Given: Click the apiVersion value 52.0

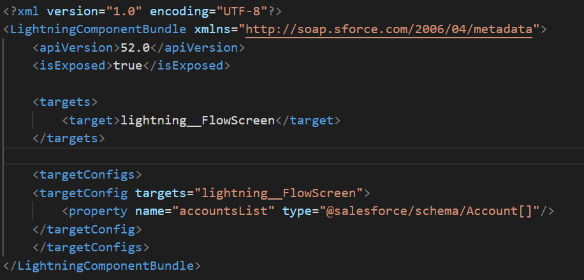Looking at the screenshot, I should click(x=135, y=47).
